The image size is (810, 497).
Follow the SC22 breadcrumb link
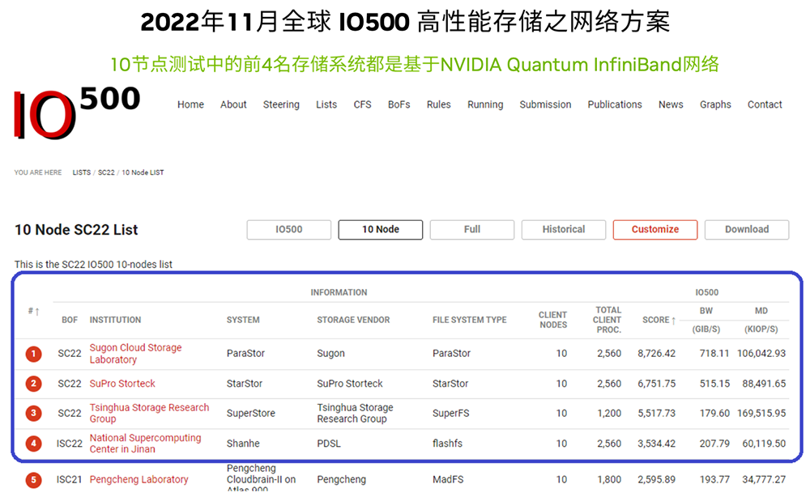(106, 172)
